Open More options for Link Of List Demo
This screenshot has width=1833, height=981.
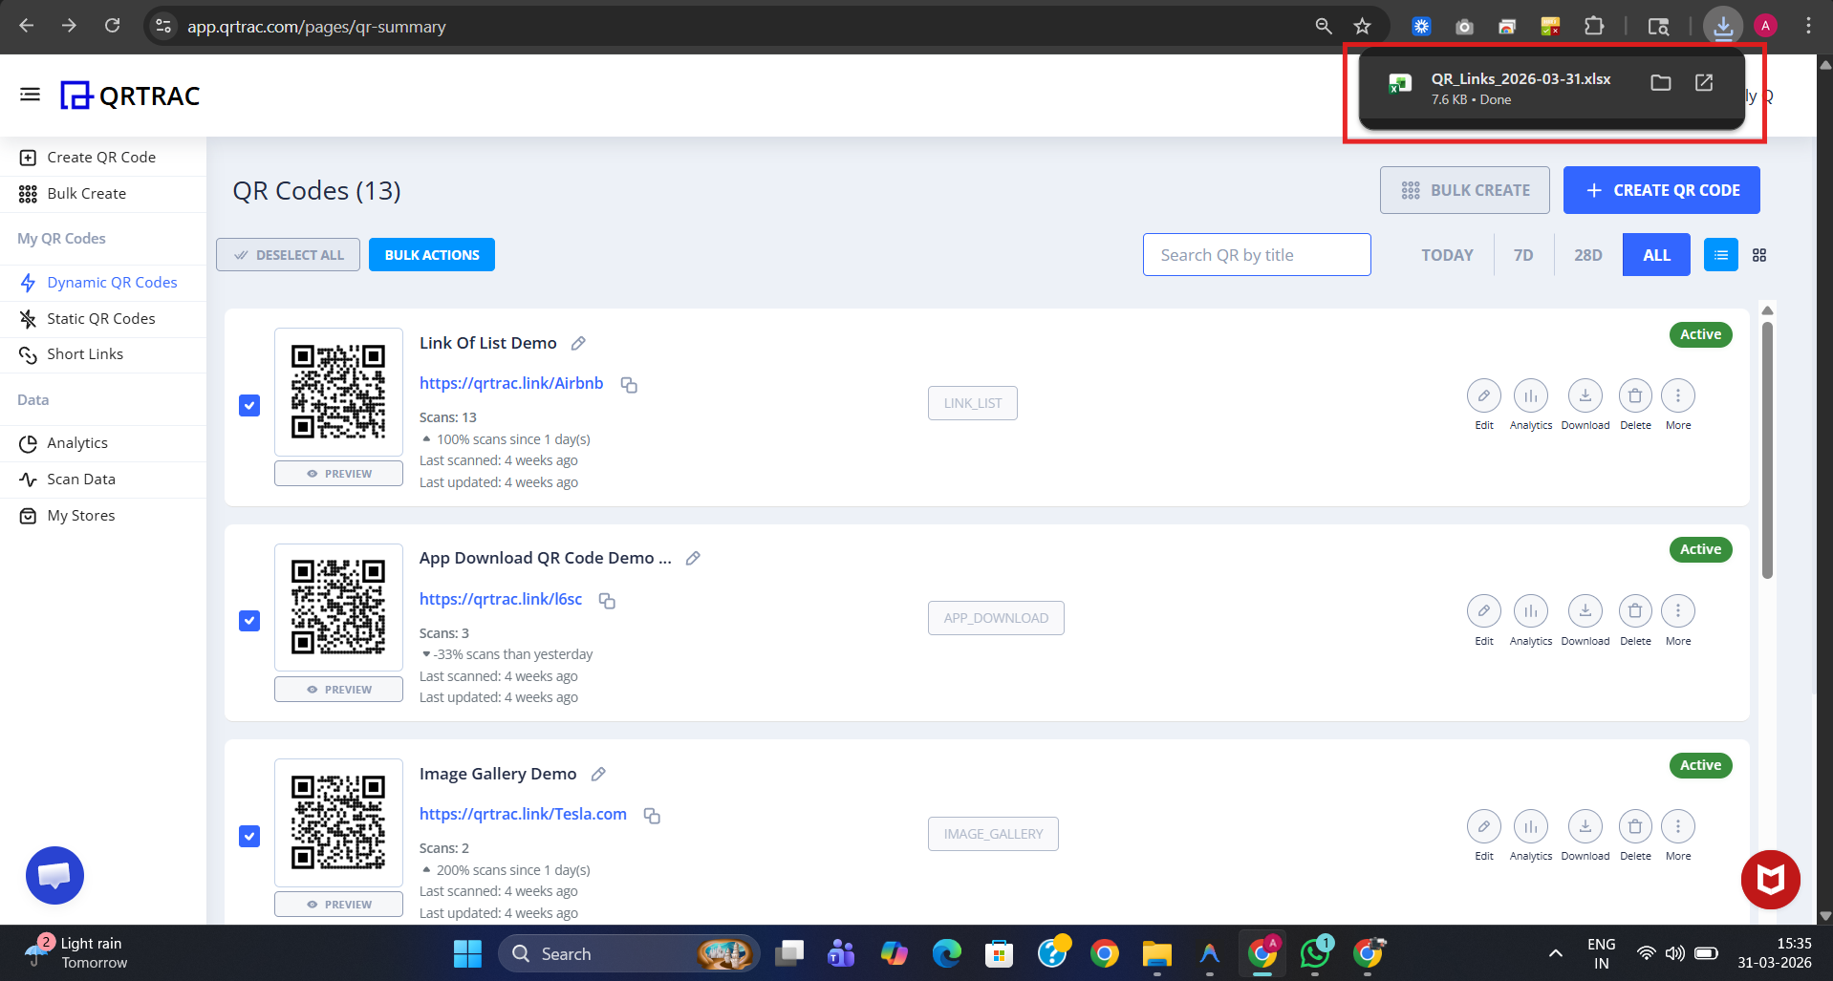pyautogui.click(x=1677, y=395)
